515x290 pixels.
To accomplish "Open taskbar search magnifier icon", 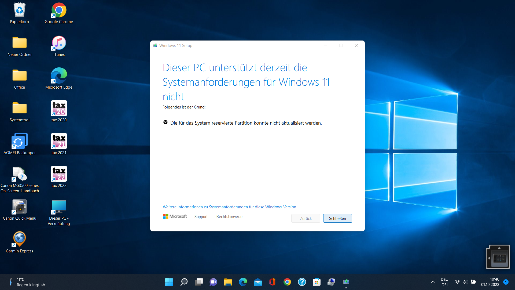I will click(x=184, y=282).
